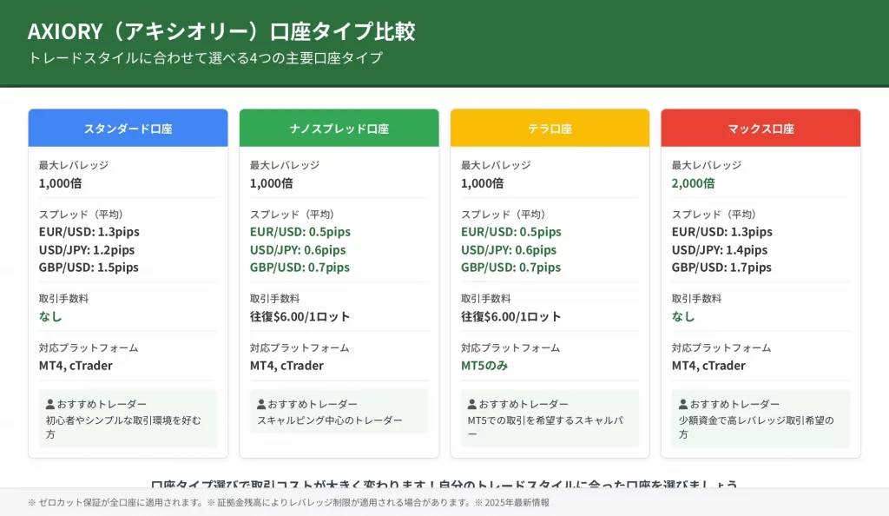Screen dimensions: 889x516
Task: Click the スキャルピング中心のトレーダー recommendation box
Action: (339, 412)
